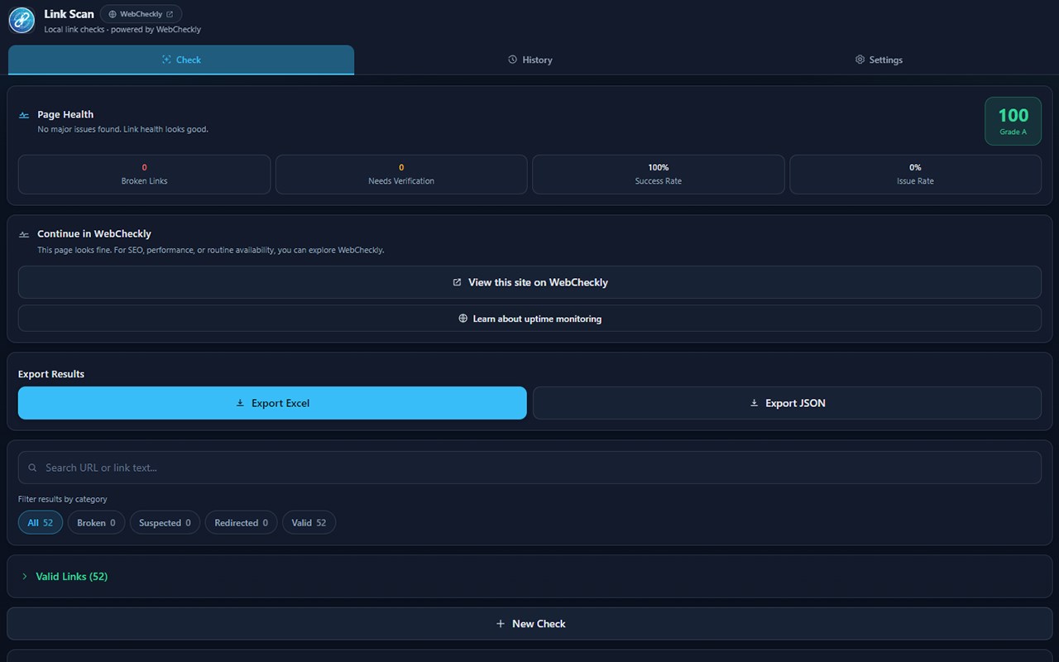Click the Page Health pulse icon
The image size is (1059, 662).
tap(24, 115)
